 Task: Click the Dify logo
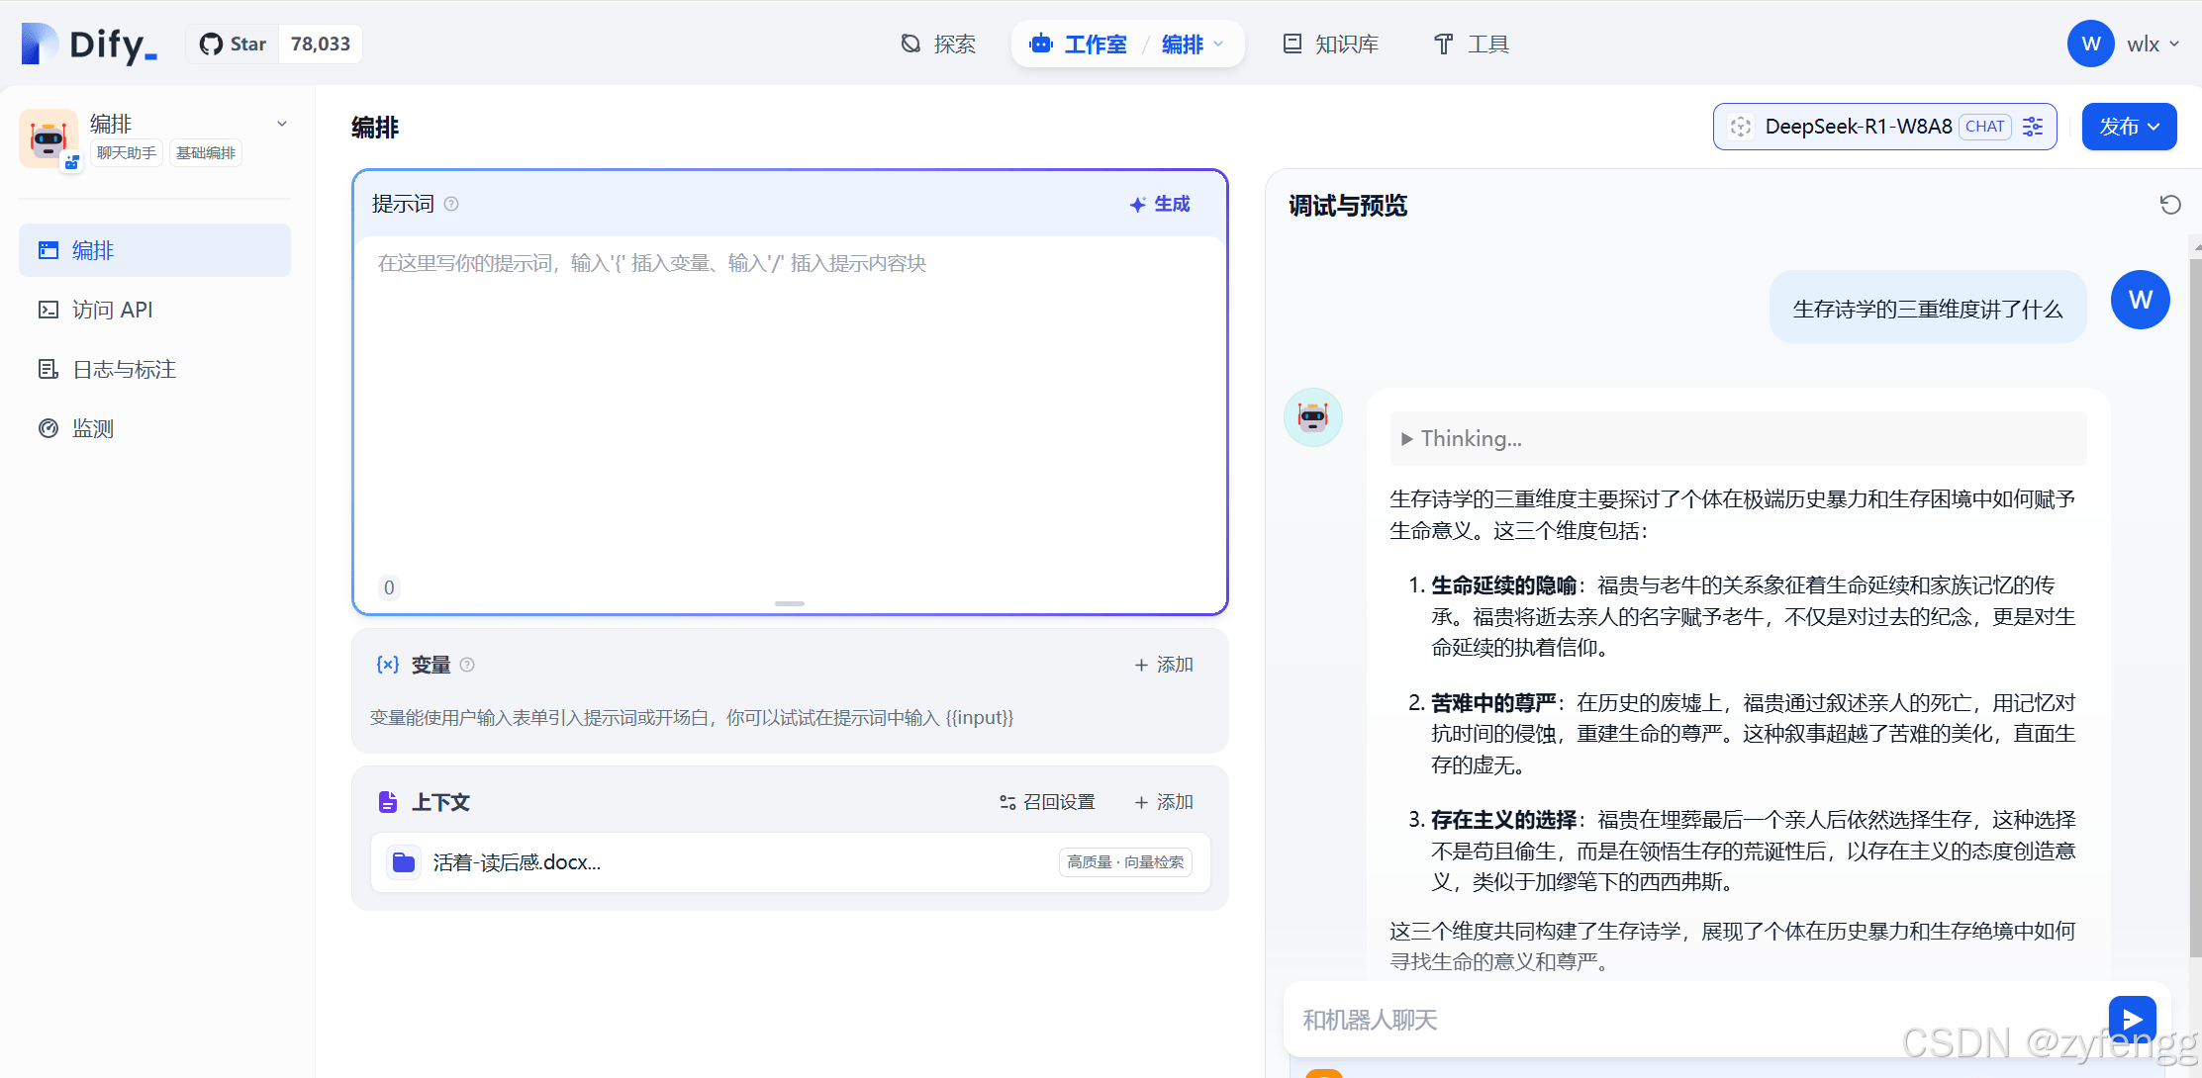point(89,45)
